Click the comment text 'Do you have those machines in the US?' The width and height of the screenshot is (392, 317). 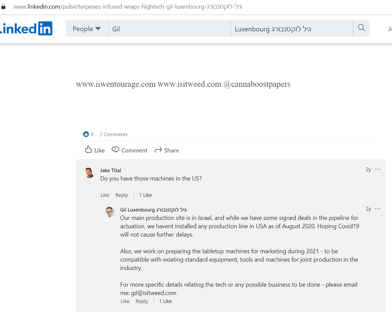[x=151, y=179]
